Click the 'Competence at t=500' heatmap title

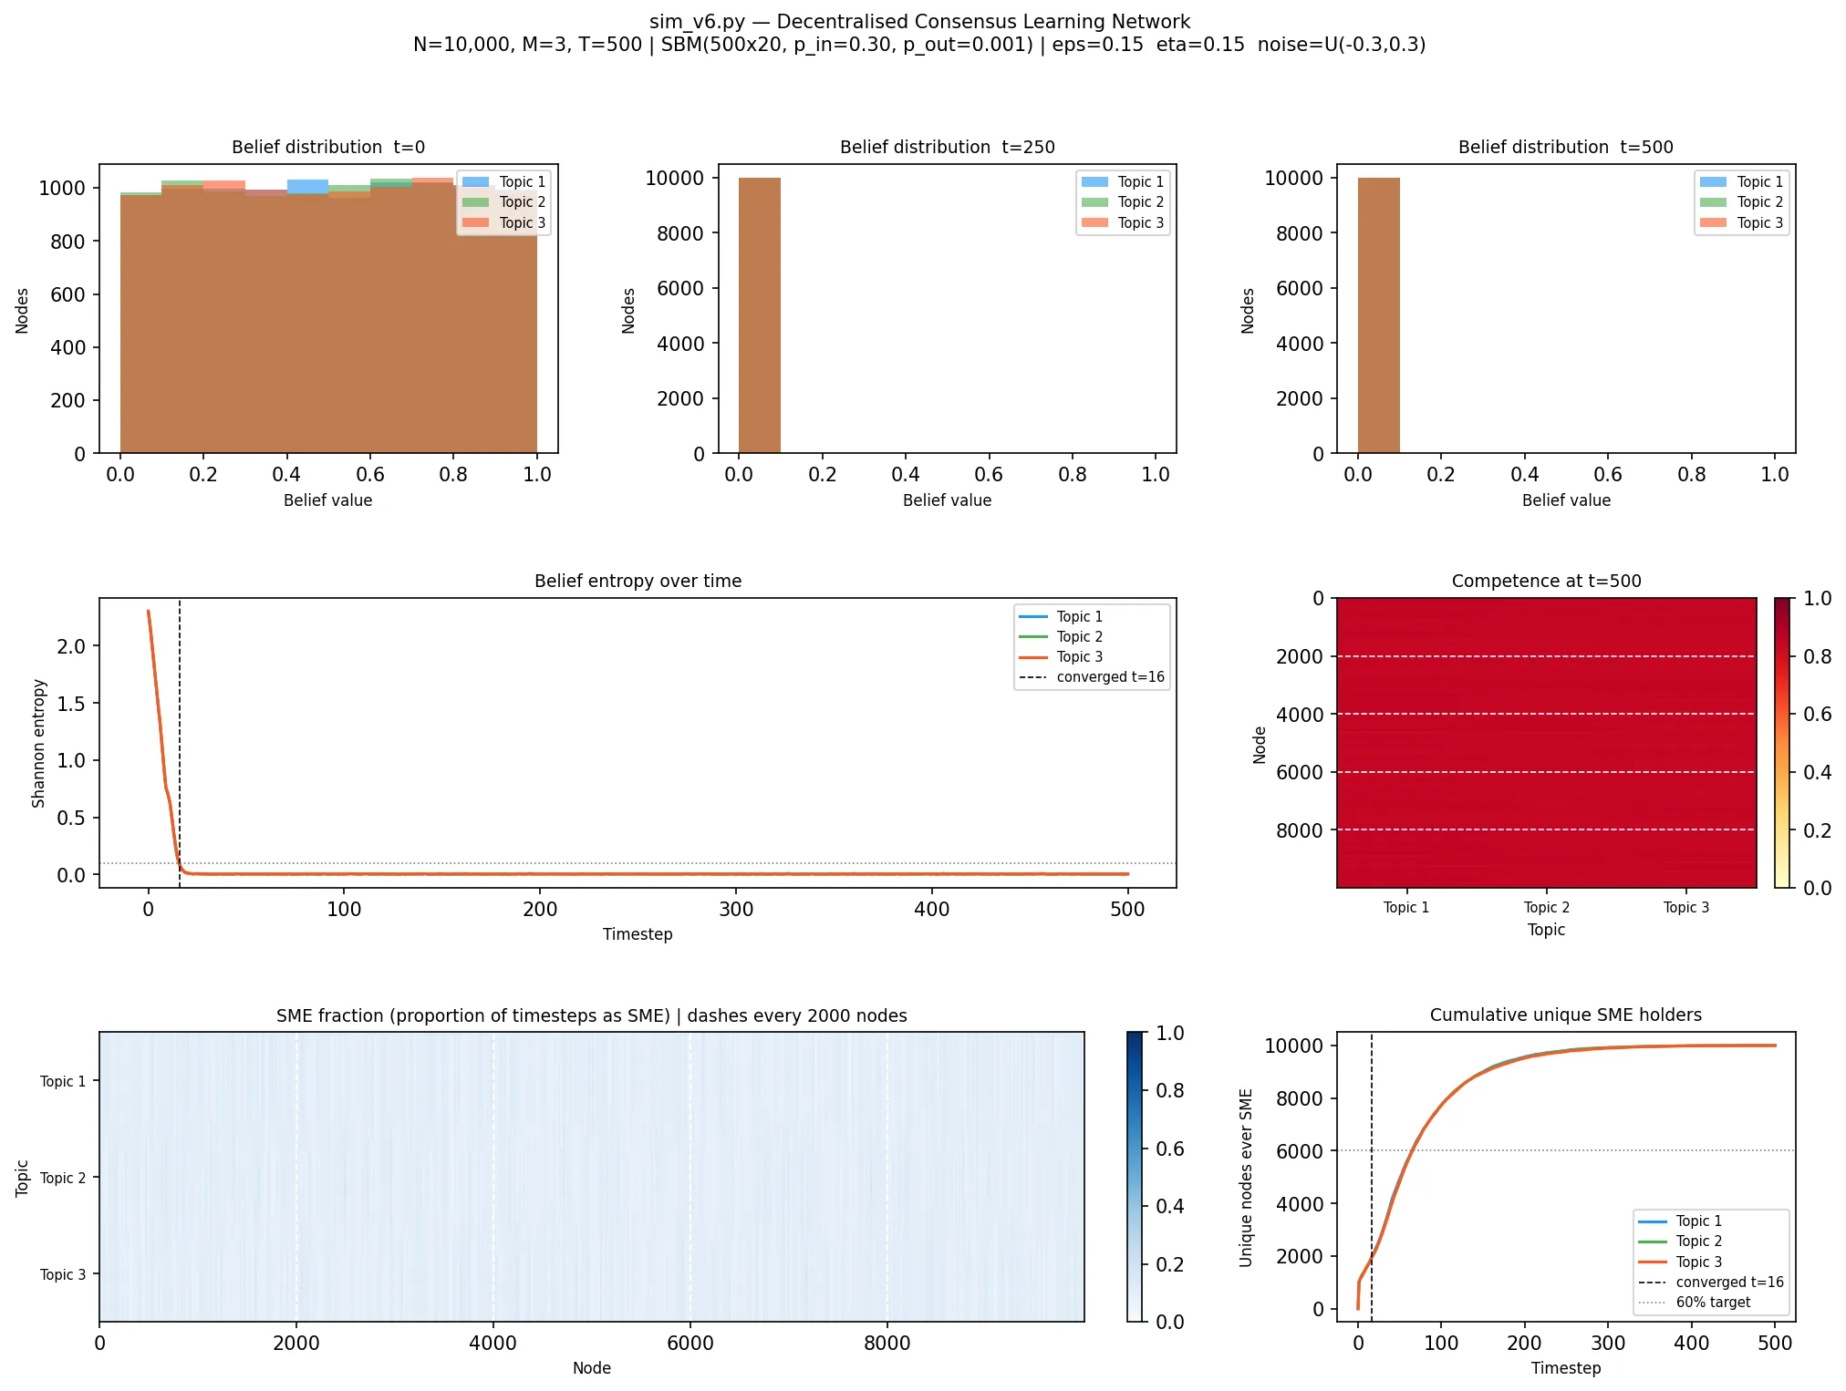point(1546,581)
